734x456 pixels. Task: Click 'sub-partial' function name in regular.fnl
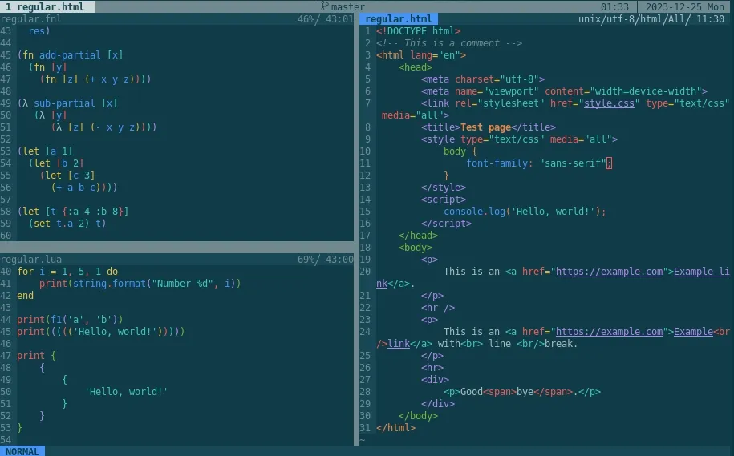64,103
